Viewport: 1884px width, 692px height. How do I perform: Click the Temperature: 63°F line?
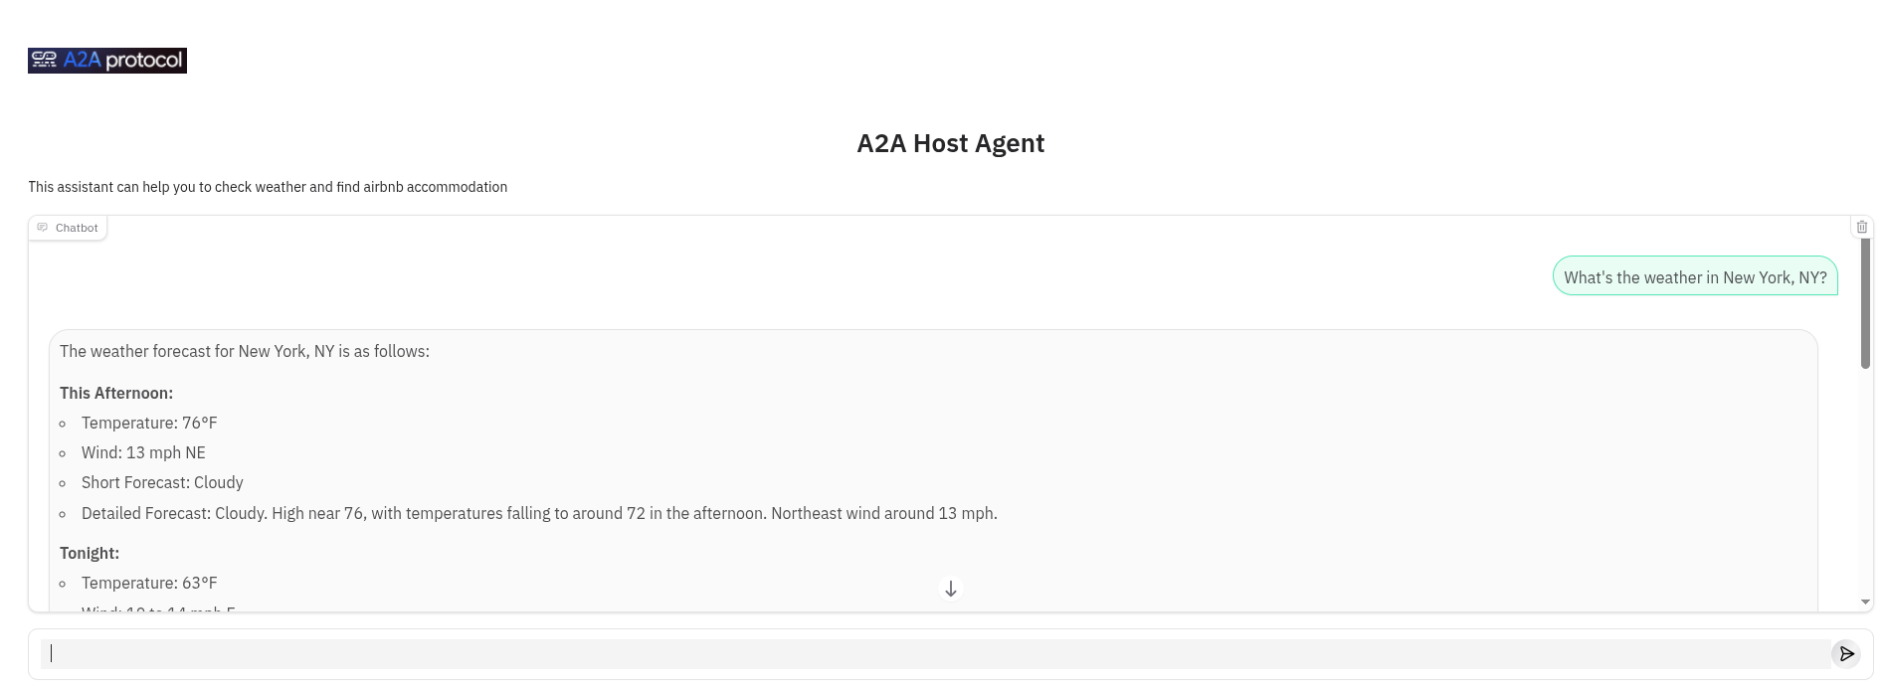click(149, 583)
